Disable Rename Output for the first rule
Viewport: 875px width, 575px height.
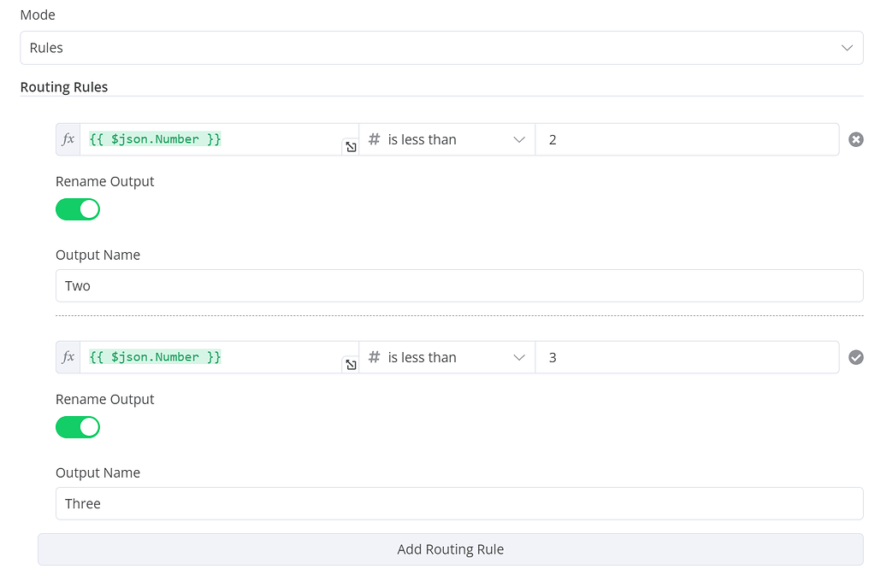tap(78, 208)
